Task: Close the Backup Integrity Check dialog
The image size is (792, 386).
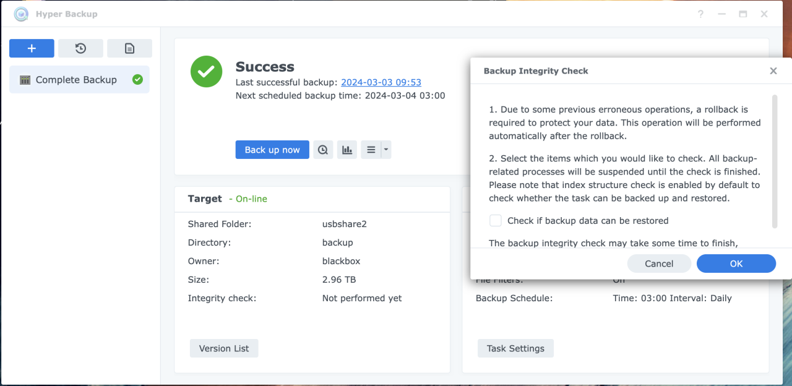Action: [773, 71]
